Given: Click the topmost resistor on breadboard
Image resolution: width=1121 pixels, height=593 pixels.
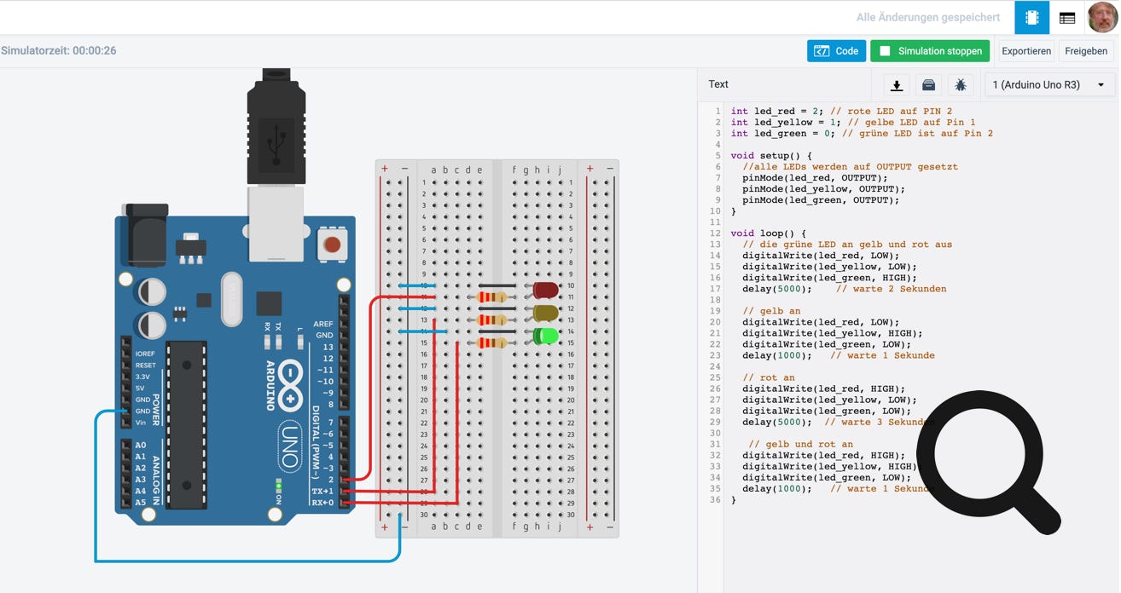Looking at the screenshot, I should [492, 296].
